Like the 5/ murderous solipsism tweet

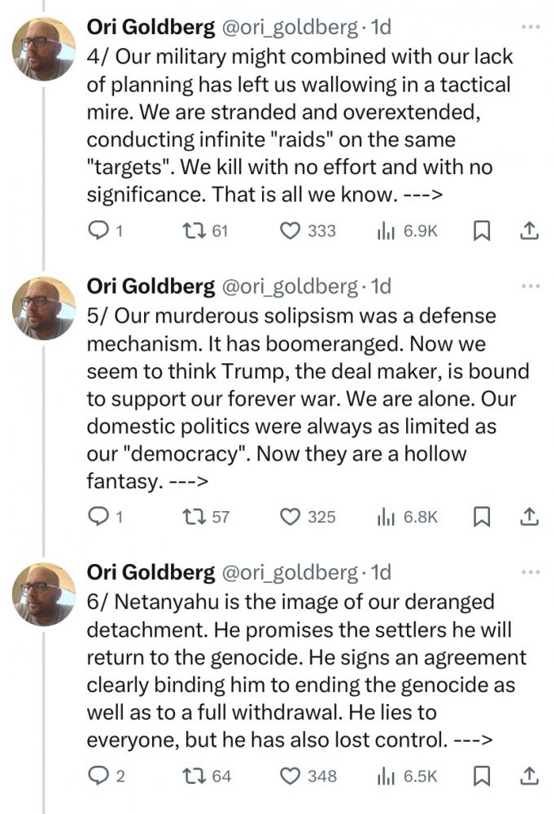(x=291, y=516)
